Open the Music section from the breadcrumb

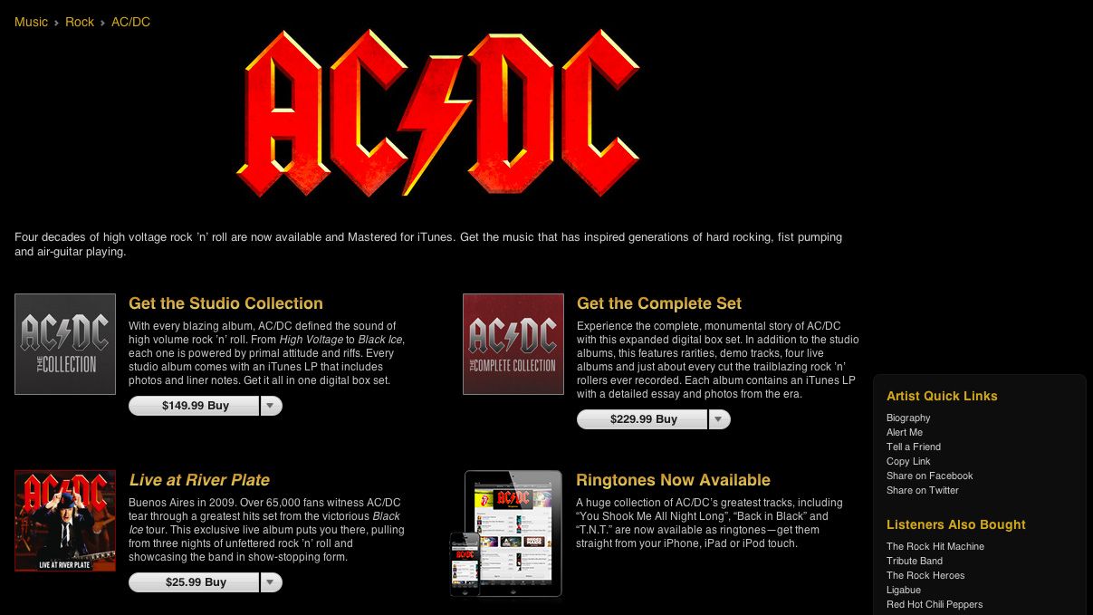tap(31, 22)
